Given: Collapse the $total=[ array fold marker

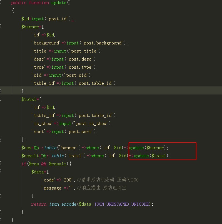Looking at the screenshot, I should tap(1, 99).
